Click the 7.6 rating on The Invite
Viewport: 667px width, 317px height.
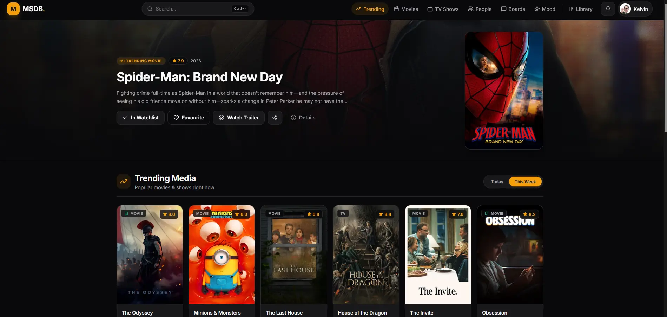point(457,214)
